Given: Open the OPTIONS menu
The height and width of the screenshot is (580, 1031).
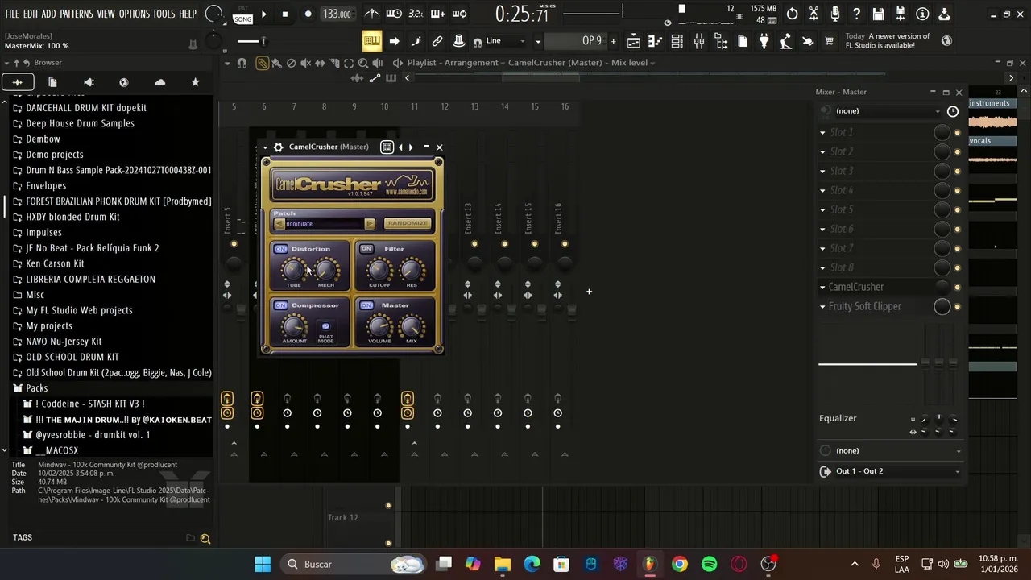Looking at the screenshot, I should coord(135,14).
